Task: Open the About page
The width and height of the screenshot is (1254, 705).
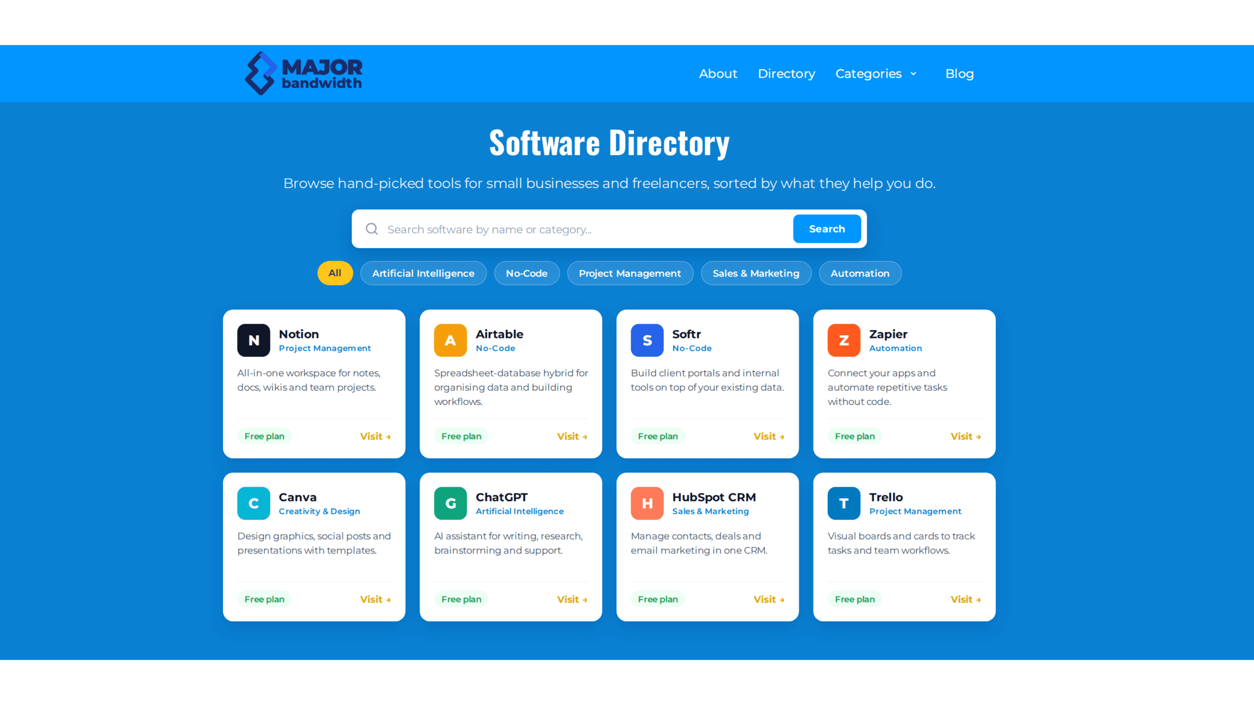Action: (718, 73)
